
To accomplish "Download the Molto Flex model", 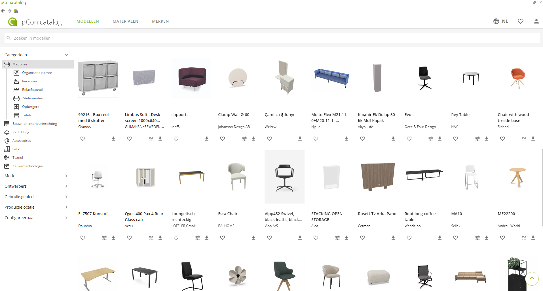I will click(x=346, y=139).
